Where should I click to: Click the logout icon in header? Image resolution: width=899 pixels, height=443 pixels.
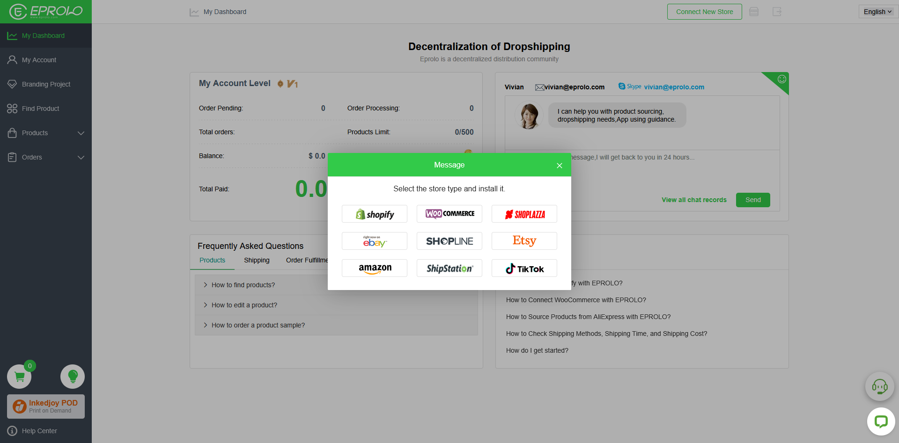(x=777, y=12)
